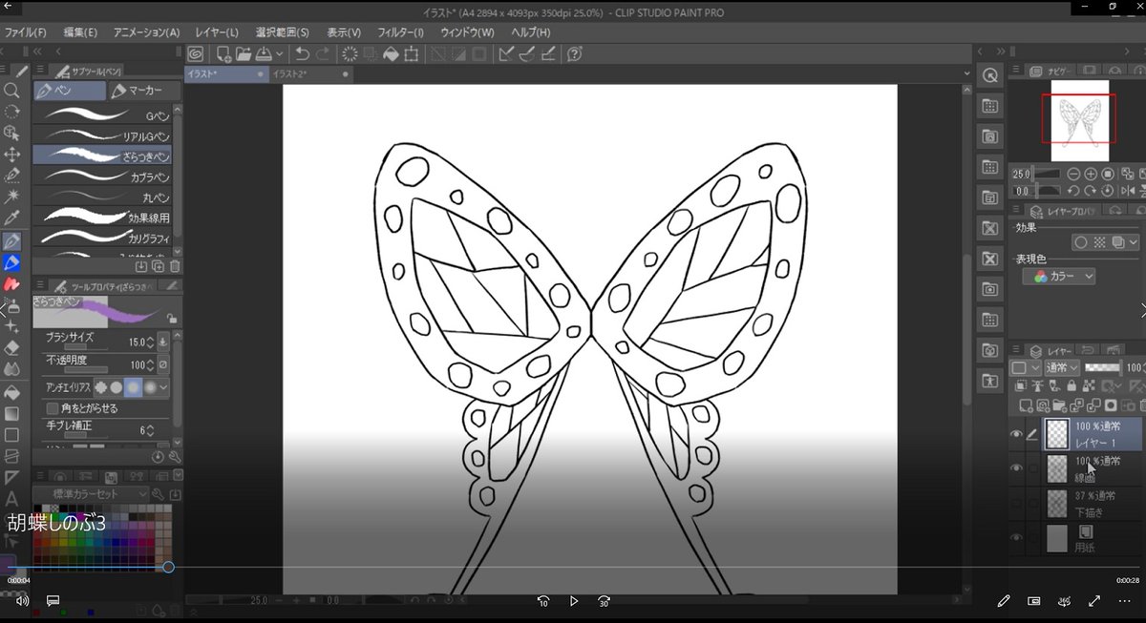The width and height of the screenshot is (1146, 623).
Task: Open the フィルター(I) menu
Action: tap(400, 31)
